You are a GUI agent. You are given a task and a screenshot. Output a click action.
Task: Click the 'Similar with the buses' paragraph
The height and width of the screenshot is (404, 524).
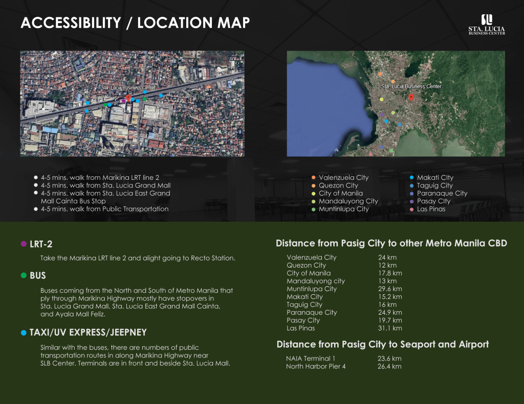click(135, 355)
